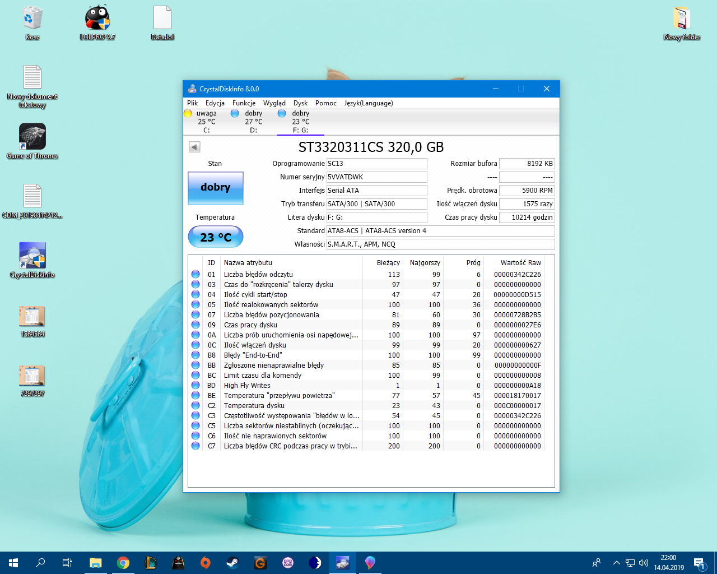Click the Rozmiar bufora 8192 KB field

(x=527, y=164)
